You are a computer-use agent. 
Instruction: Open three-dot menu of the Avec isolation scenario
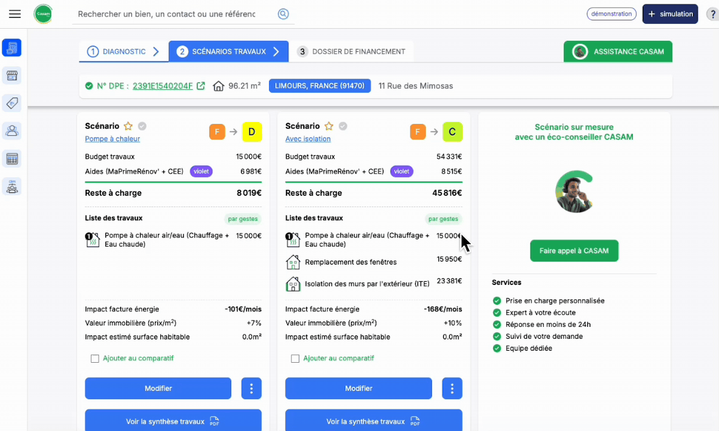click(x=452, y=388)
